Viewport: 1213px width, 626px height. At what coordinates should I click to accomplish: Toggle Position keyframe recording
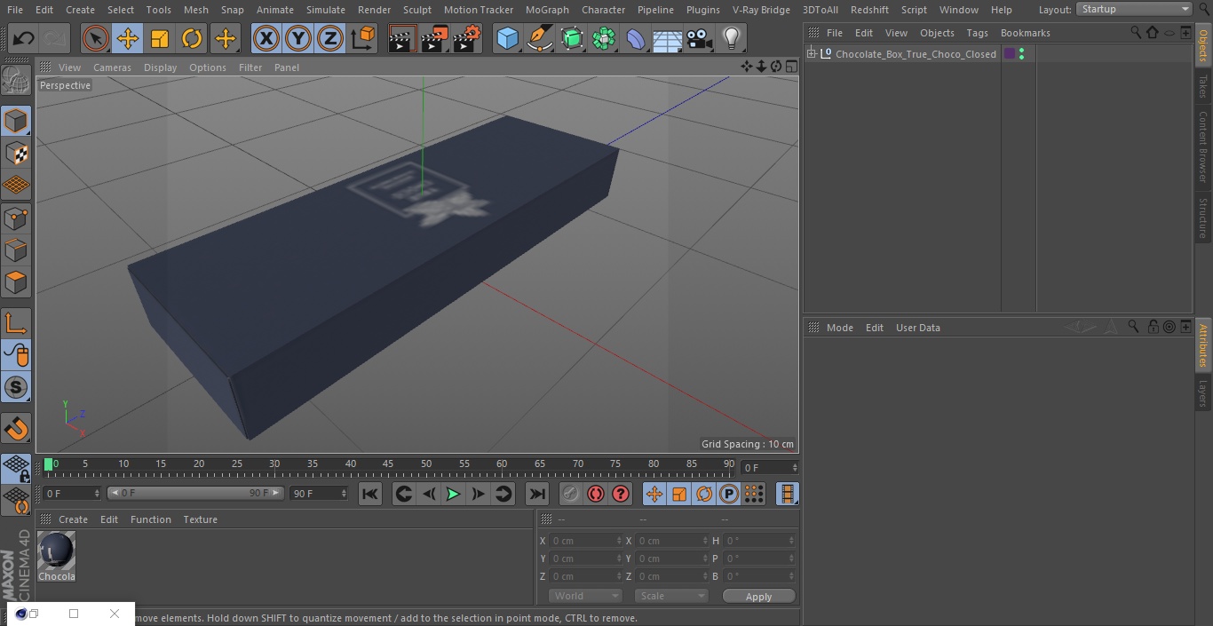click(x=654, y=494)
